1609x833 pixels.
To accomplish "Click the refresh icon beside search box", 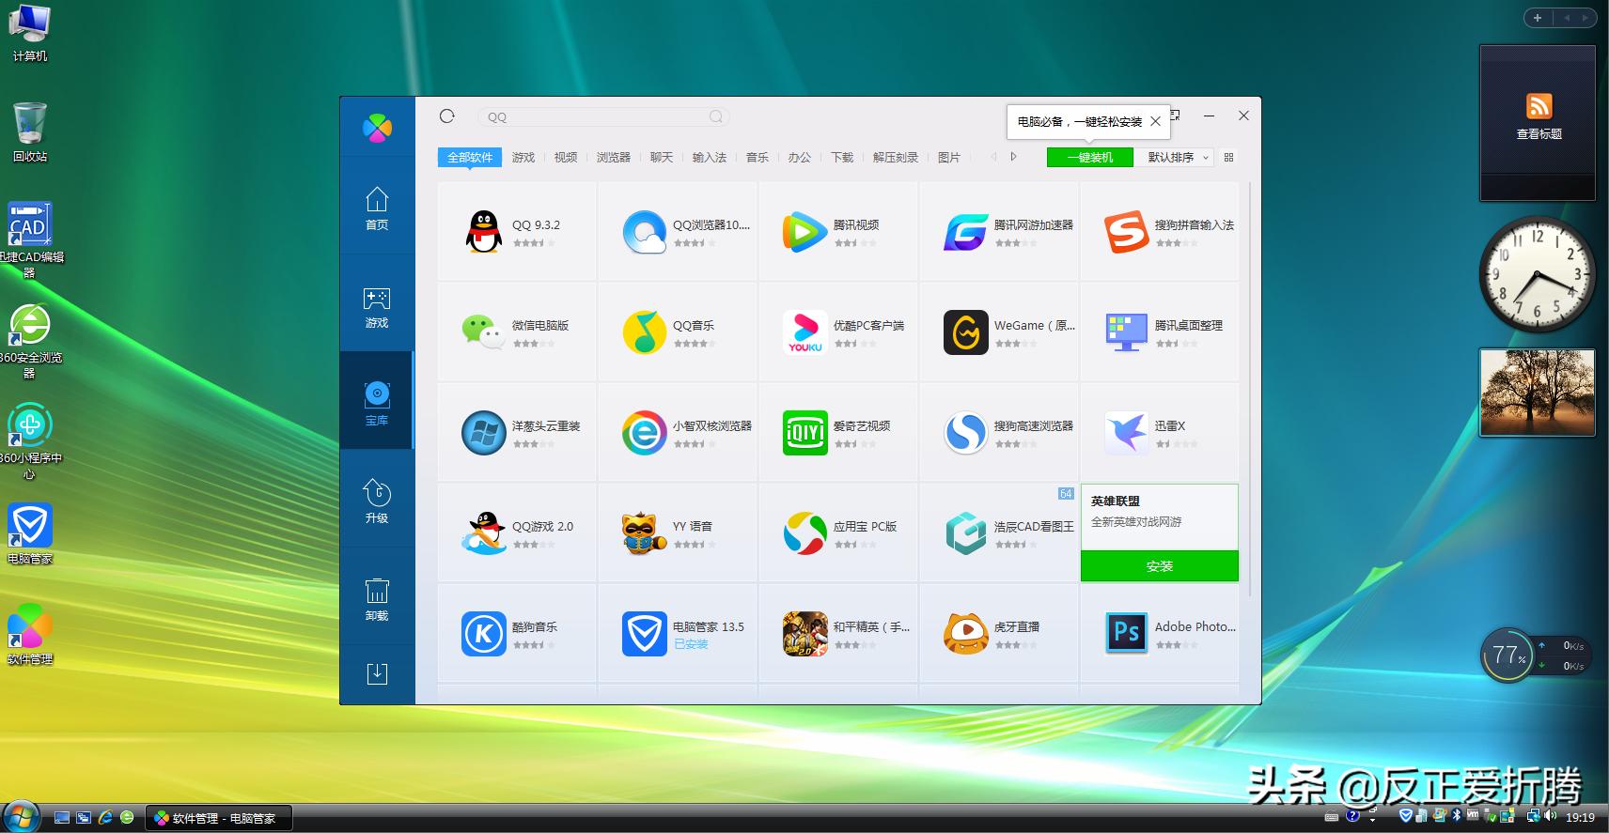I will pos(447,116).
